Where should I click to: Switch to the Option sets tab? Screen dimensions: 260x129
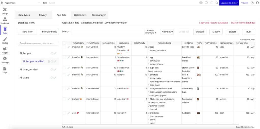[x=80, y=15]
